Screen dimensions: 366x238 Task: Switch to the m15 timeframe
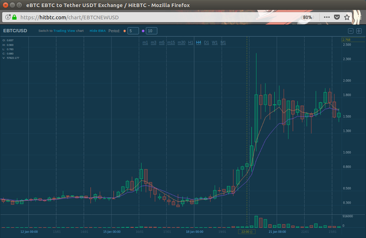(x=172, y=42)
